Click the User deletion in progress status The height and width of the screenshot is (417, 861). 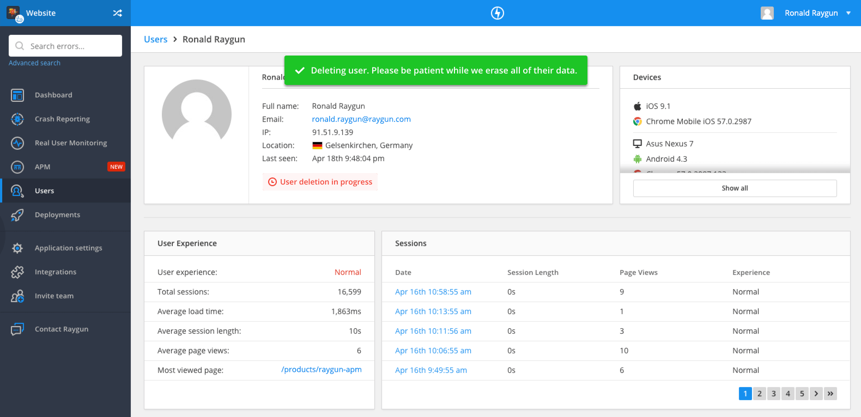[320, 182]
